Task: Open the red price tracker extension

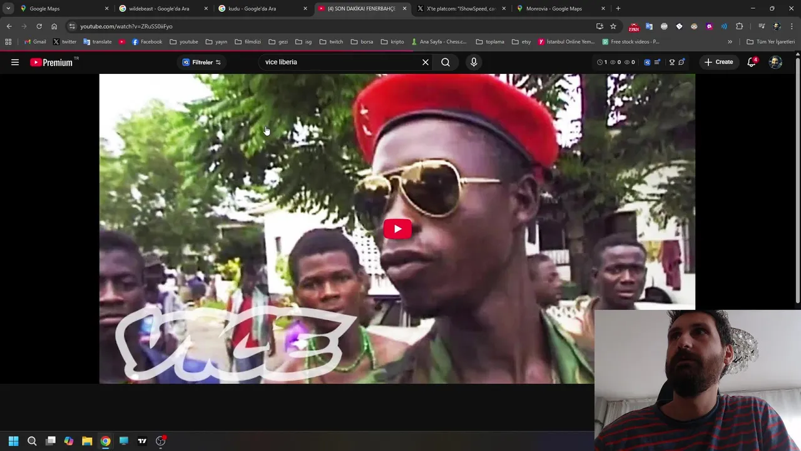Action: click(634, 27)
